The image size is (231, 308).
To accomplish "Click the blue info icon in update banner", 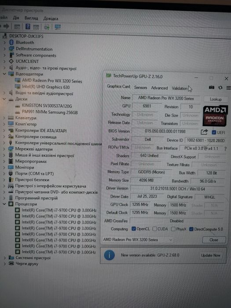I will (x=109, y=255).
